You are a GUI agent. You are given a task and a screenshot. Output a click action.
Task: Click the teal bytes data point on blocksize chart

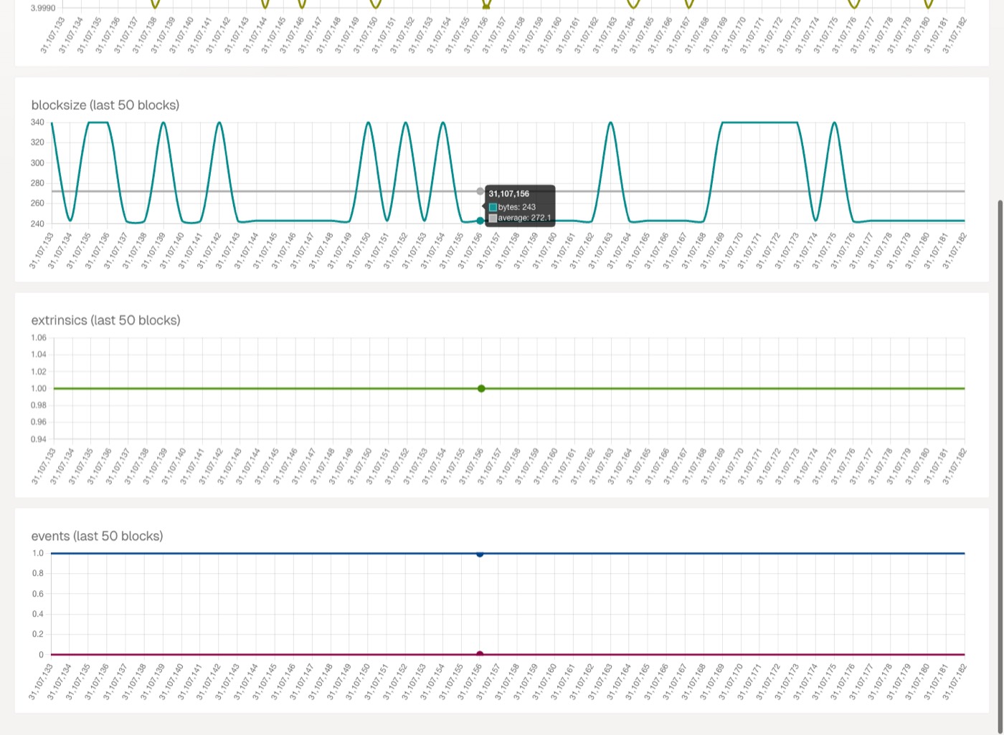(480, 221)
